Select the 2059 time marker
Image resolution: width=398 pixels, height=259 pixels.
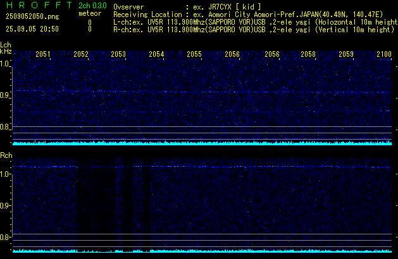[346, 54]
